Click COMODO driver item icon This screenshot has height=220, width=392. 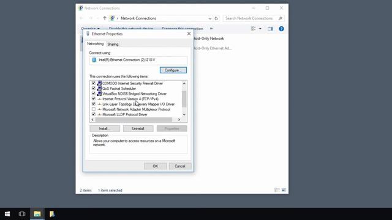[99, 83]
